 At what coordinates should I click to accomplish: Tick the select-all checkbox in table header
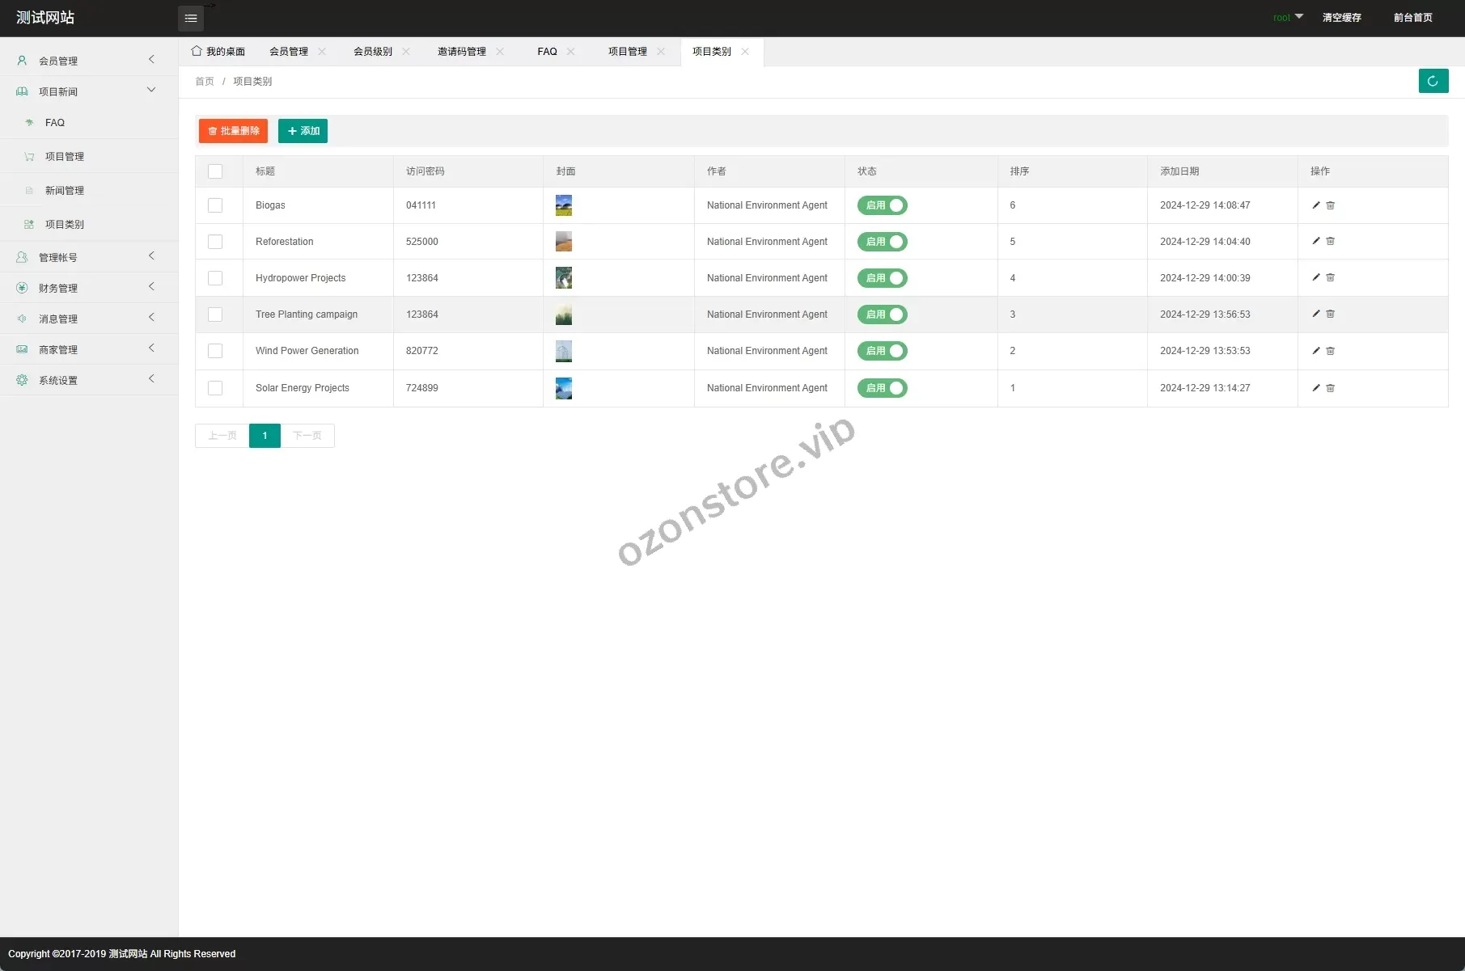click(215, 171)
